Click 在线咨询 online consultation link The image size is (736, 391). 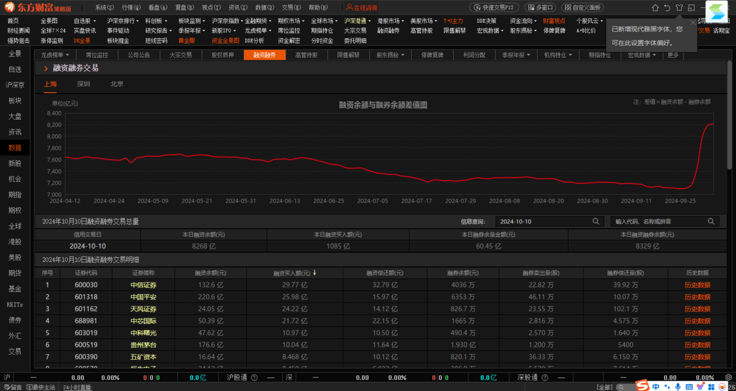coord(361,7)
